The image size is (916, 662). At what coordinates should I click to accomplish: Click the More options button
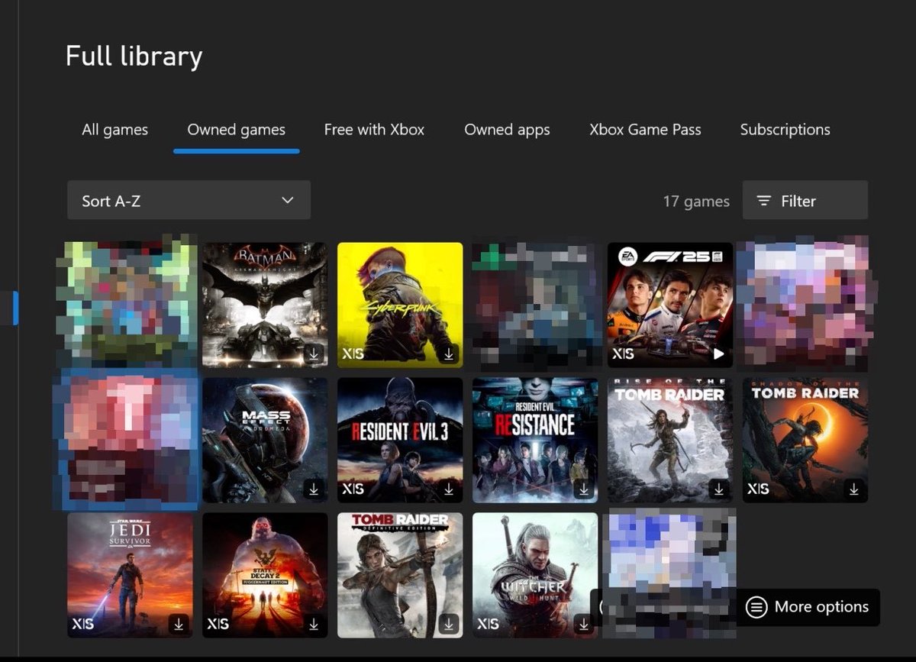pyautogui.click(x=808, y=607)
